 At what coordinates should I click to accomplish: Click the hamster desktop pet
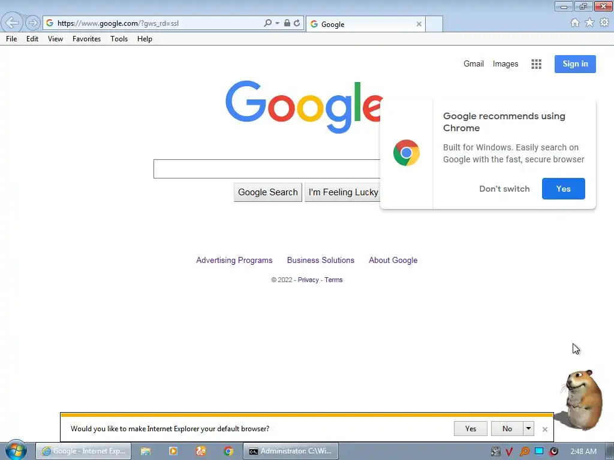tap(583, 400)
